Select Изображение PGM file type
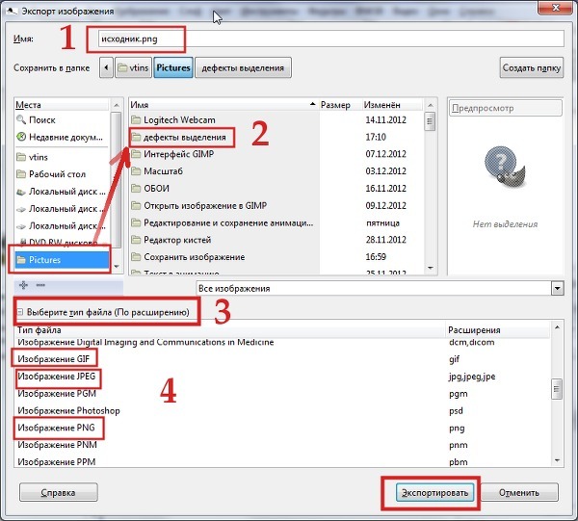Image resolution: width=578 pixels, height=521 pixels. point(282,394)
